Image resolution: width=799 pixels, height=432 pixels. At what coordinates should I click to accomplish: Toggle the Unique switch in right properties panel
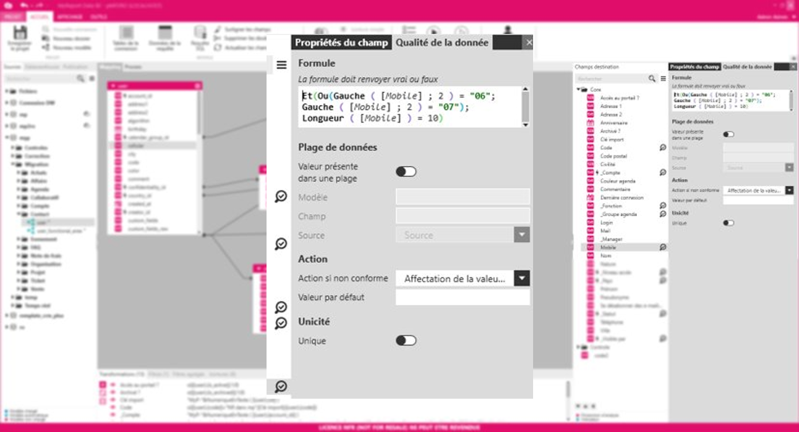coord(728,223)
